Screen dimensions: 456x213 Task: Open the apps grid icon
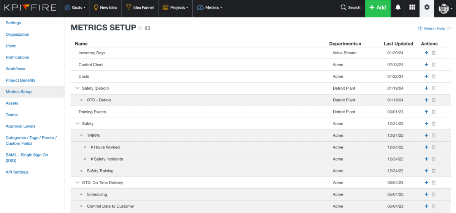pos(412,8)
